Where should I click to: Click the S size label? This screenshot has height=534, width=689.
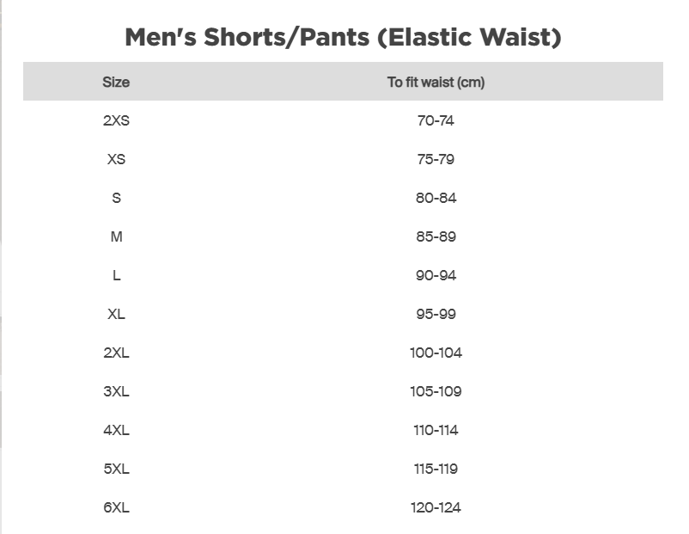[116, 199]
